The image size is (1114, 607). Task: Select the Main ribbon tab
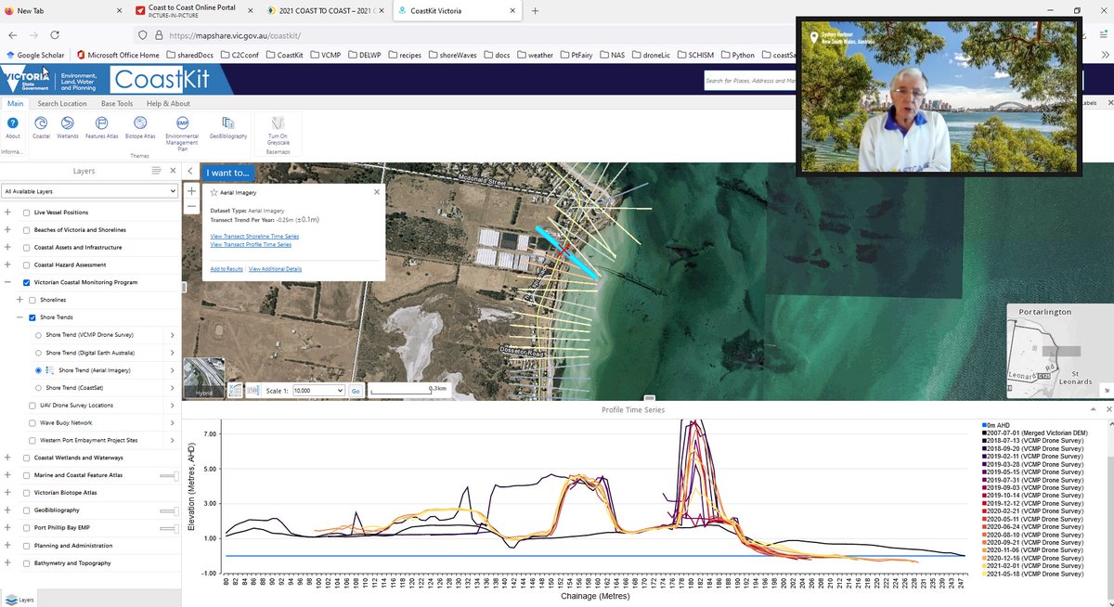click(x=15, y=104)
